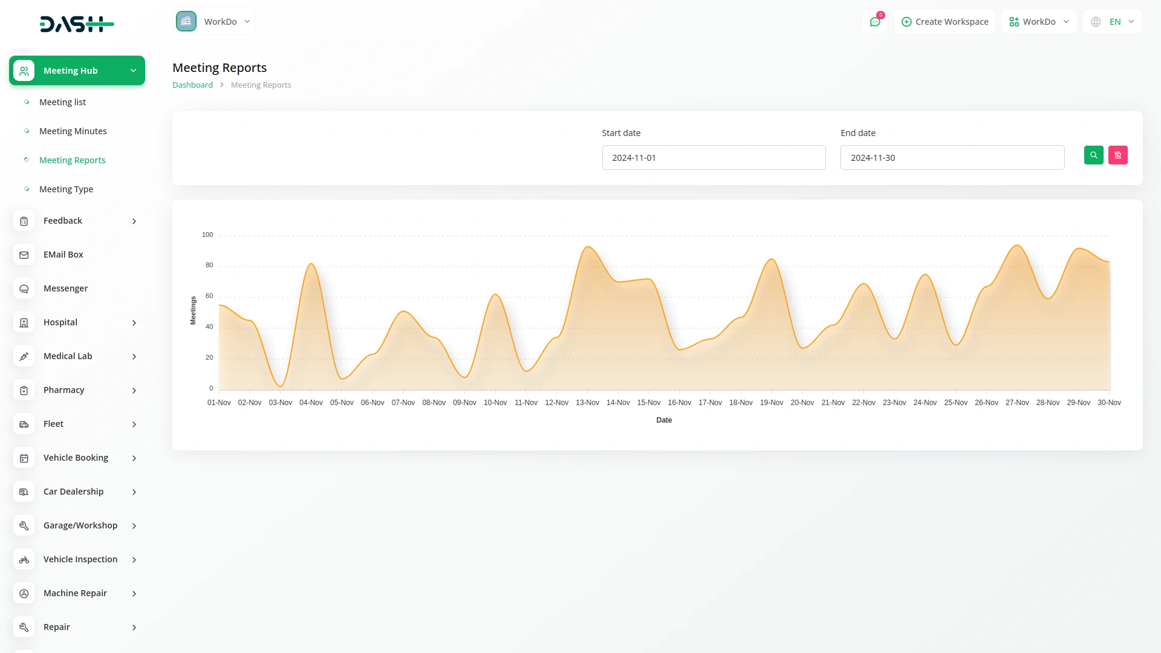Expand the Fleet submenu arrow
1161x653 pixels.
coord(134,424)
